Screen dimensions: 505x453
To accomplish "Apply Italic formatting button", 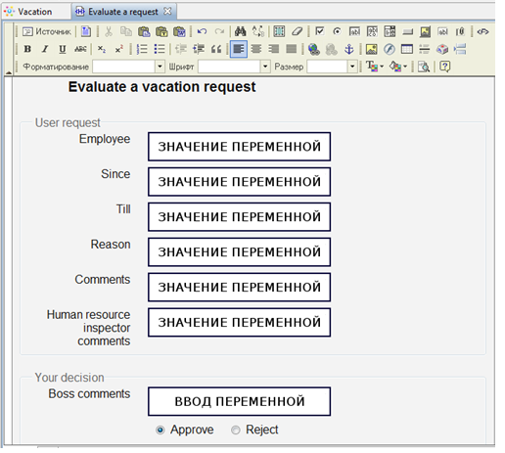I will point(45,49).
